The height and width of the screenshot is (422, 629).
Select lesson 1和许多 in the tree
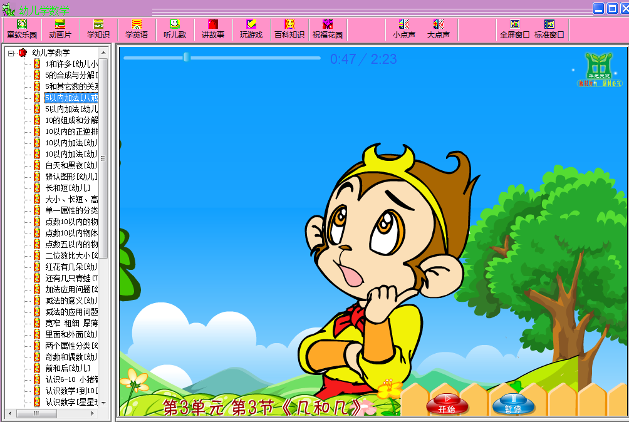pyautogui.click(x=71, y=64)
